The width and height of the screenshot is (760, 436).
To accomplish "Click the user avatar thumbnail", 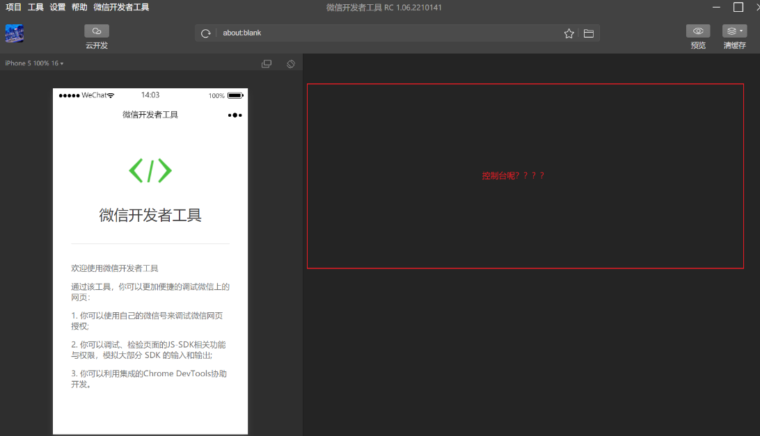I will click(15, 33).
